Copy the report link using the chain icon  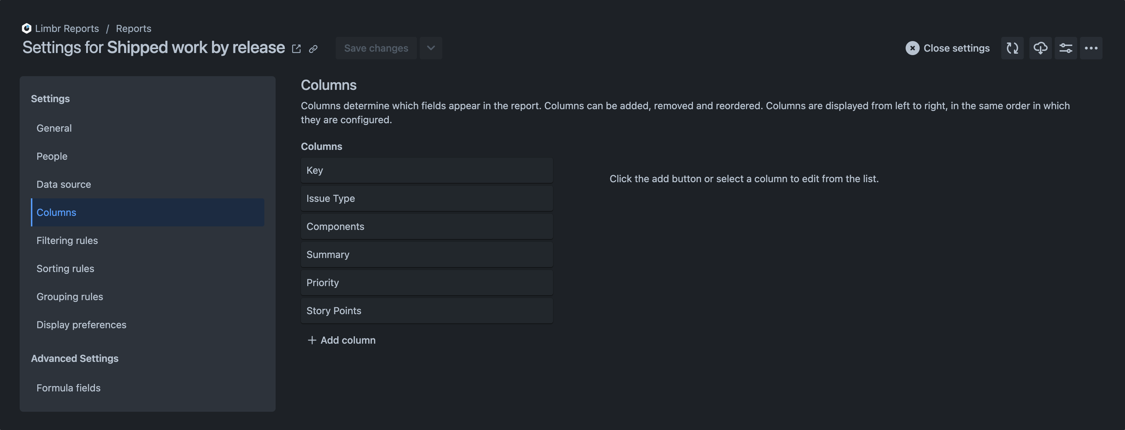point(314,49)
